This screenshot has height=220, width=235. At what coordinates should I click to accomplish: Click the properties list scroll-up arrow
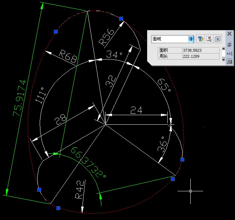[223, 49]
